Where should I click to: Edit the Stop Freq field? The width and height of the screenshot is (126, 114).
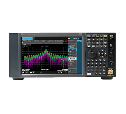click(73, 56)
